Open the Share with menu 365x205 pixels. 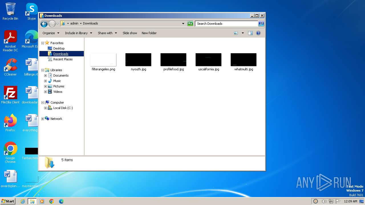[x=107, y=33]
